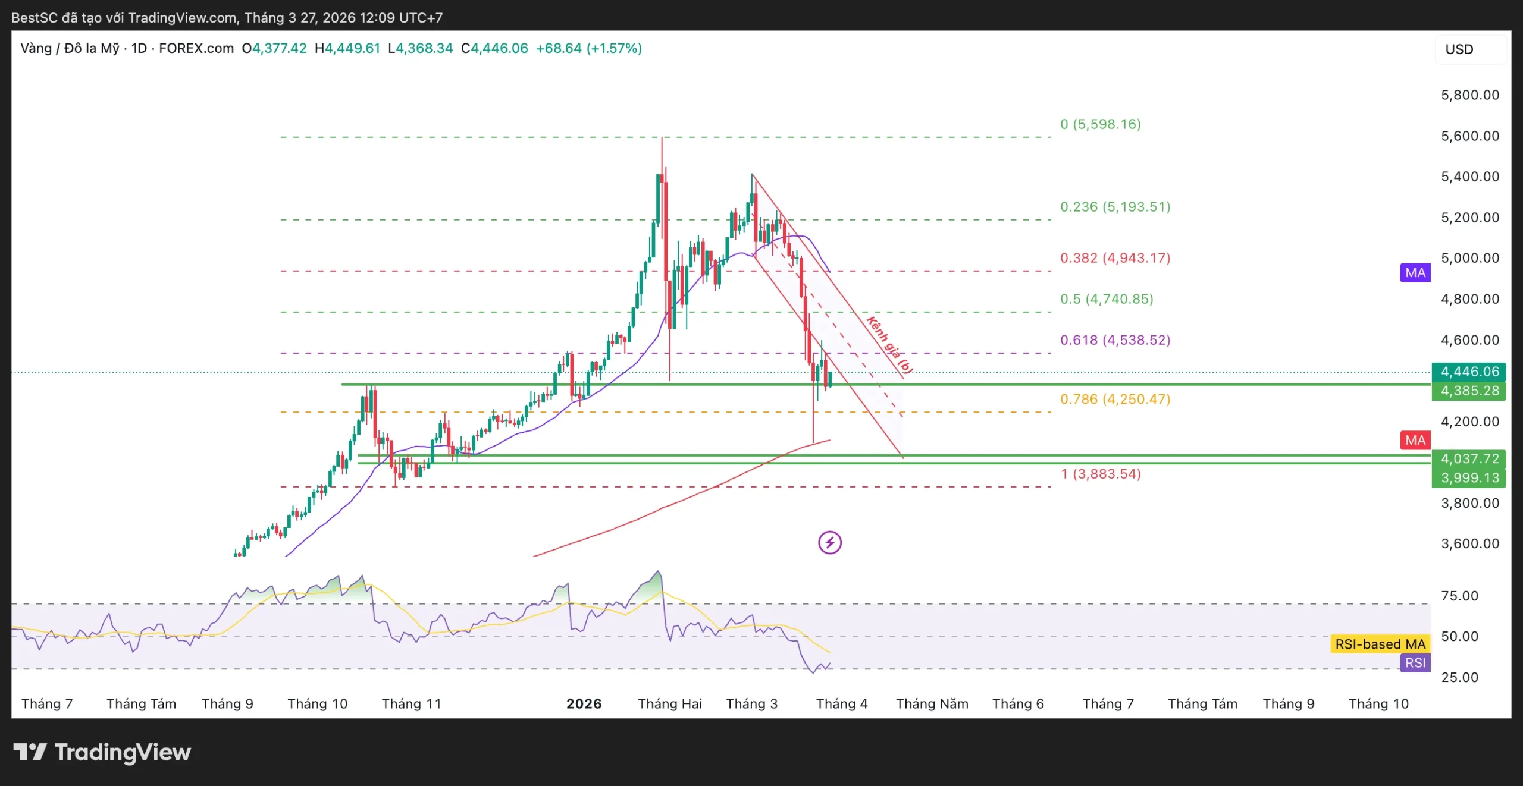This screenshot has width=1523, height=786.
Task: Click the 3,999.13 support level tag
Action: point(1469,477)
